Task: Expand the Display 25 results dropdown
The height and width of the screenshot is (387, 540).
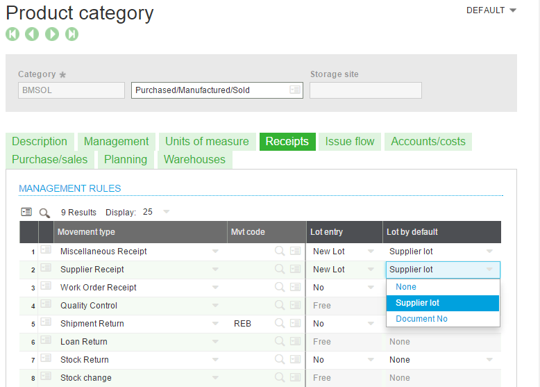Action: tap(166, 212)
